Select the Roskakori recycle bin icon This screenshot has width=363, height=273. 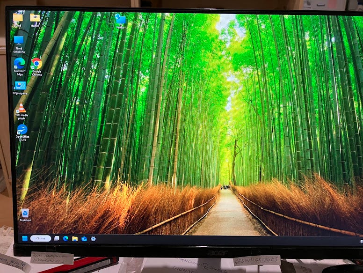pos(25,215)
